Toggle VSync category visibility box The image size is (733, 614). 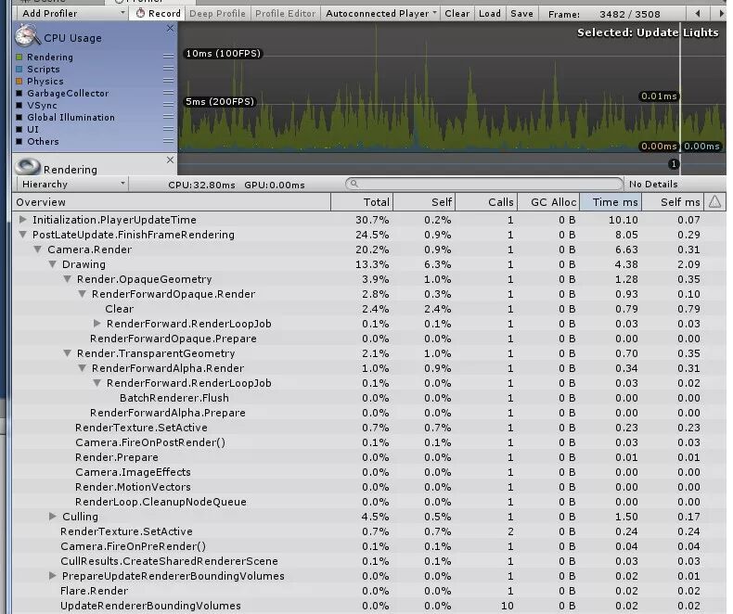19,105
